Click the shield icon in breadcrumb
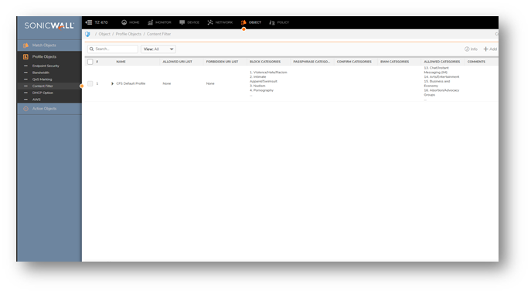Image resolution: width=531 pixels, height=294 pixels. click(87, 34)
